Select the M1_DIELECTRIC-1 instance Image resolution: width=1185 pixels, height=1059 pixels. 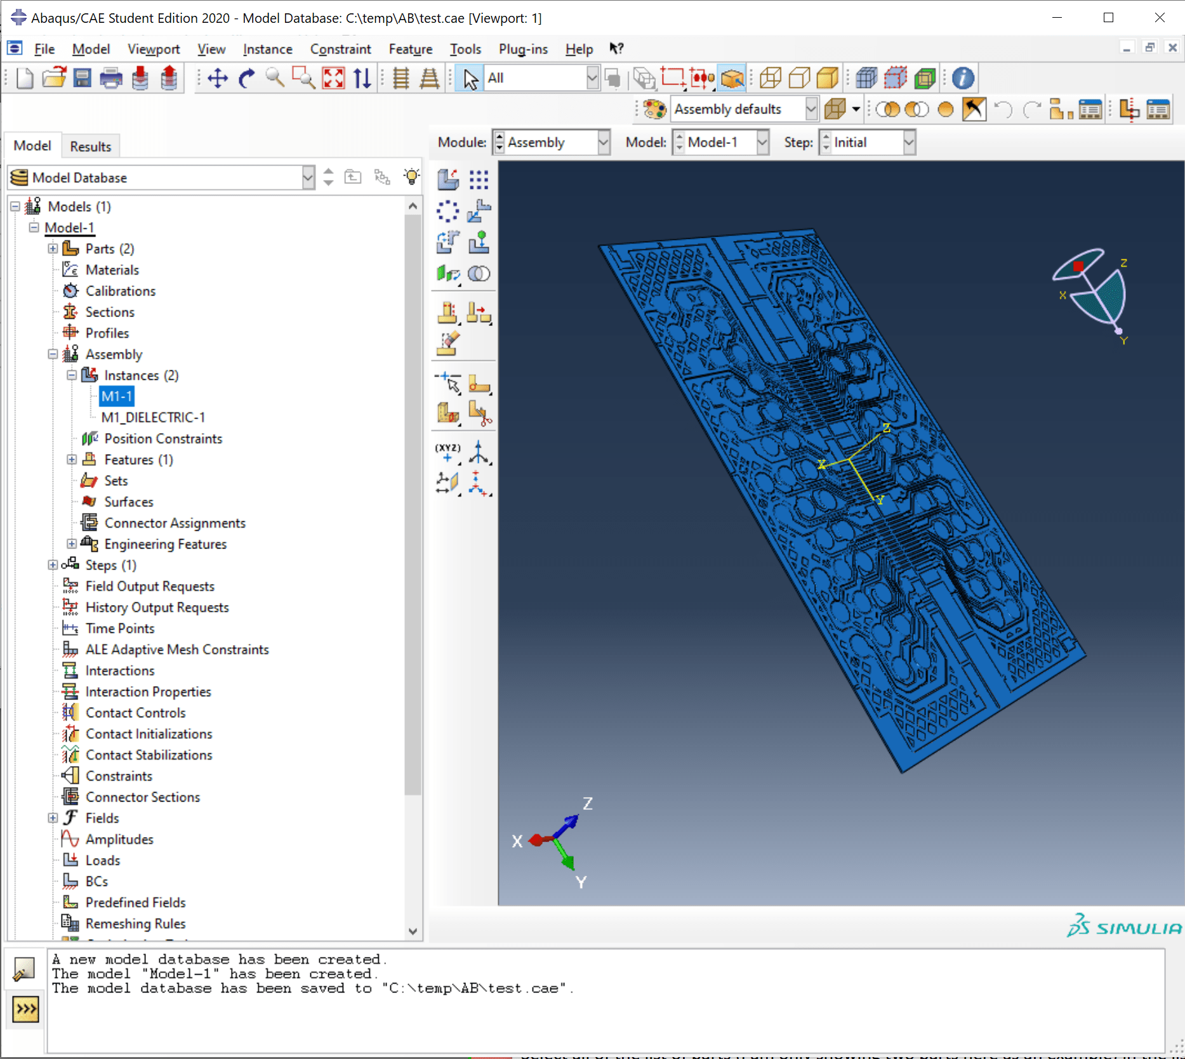(x=154, y=417)
